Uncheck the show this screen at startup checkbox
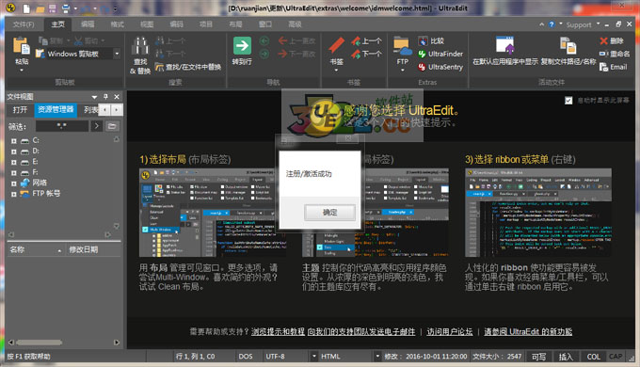640x367 pixels. [568, 101]
